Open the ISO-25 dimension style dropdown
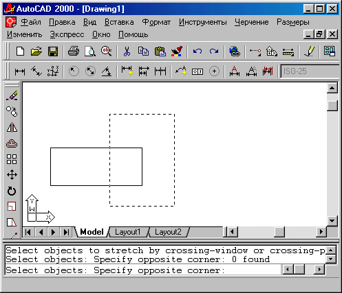Viewport: 342px width, 293px height. point(310,71)
